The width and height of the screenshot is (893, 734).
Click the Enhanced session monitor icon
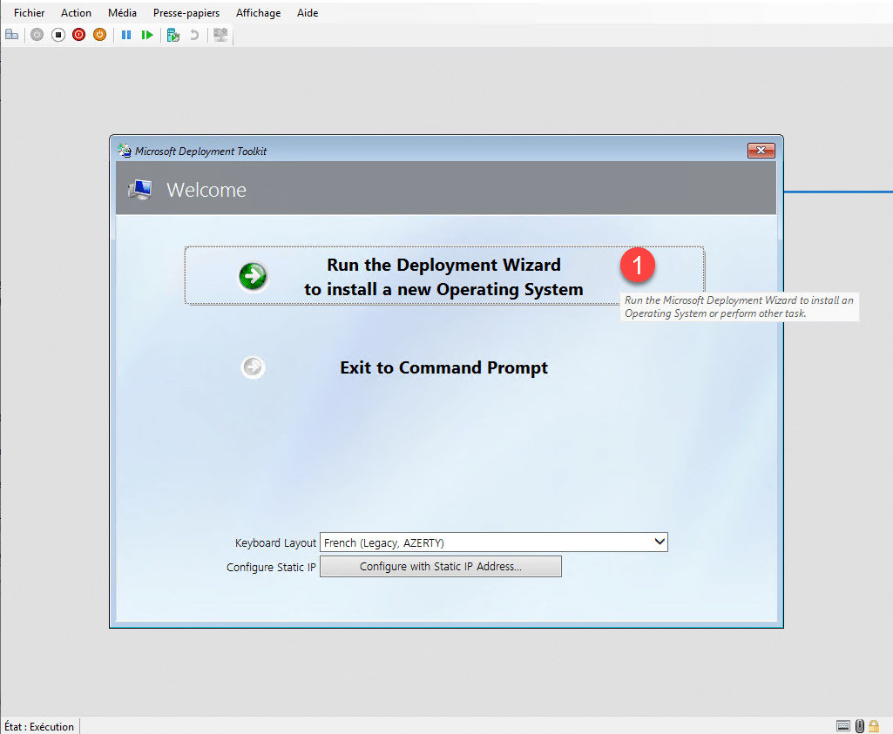click(220, 35)
